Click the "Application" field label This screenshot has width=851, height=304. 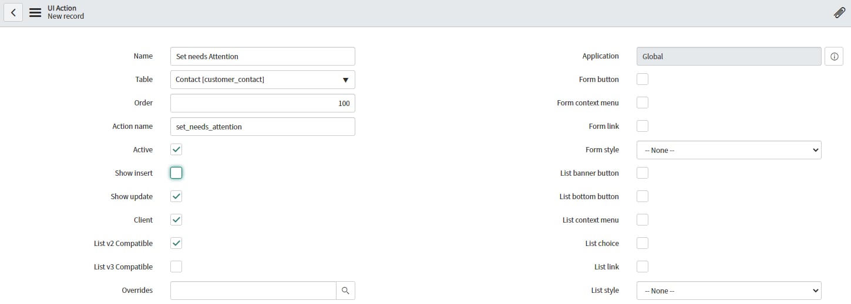coord(601,56)
